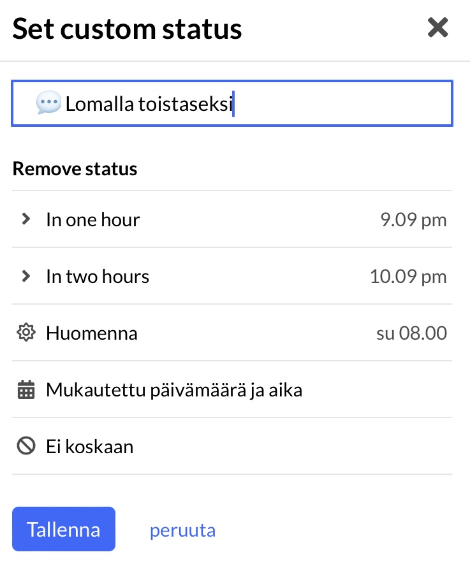This screenshot has width=470, height=587.
Task: Choose the In two hours option
Action: coord(98,277)
